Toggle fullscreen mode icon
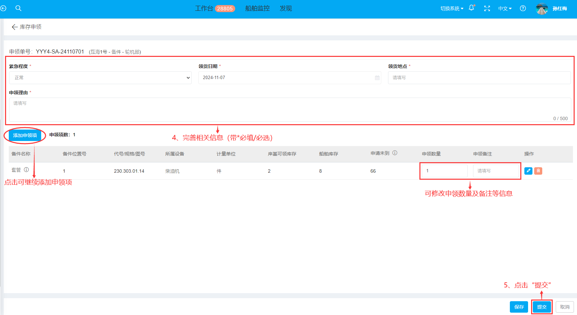This screenshot has width=577, height=315. click(x=487, y=8)
